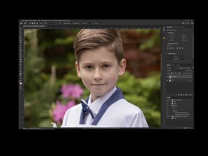Click the background color swatch
The height and width of the screenshot is (156, 208).
21,84
